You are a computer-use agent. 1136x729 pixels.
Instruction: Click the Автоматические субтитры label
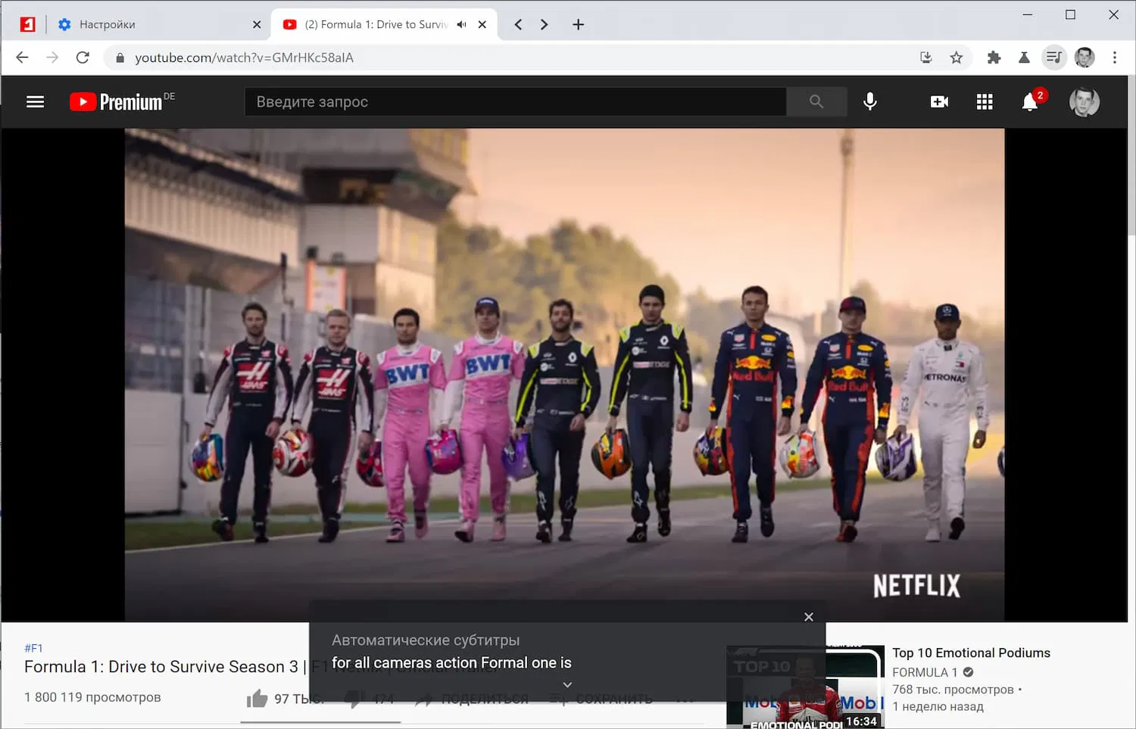(426, 640)
